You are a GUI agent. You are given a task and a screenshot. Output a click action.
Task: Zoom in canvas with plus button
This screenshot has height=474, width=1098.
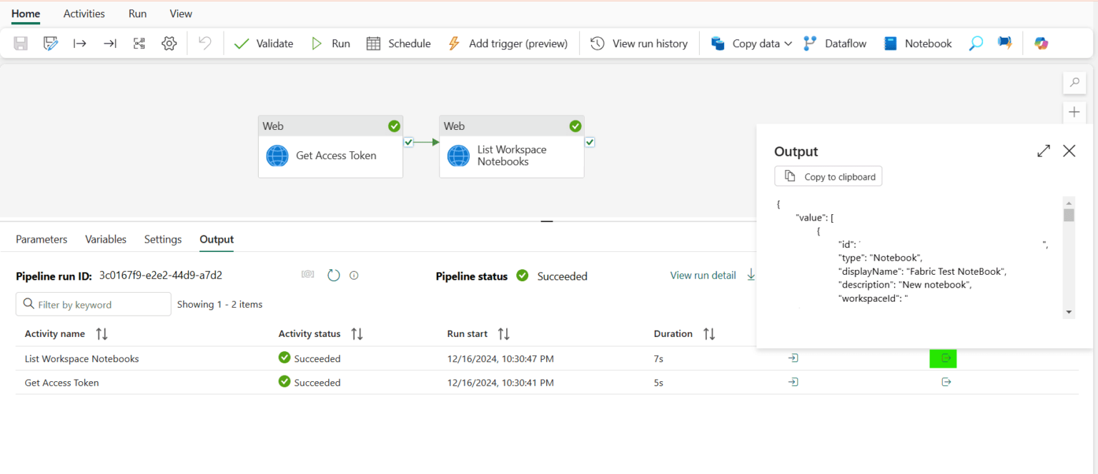[x=1074, y=112]
